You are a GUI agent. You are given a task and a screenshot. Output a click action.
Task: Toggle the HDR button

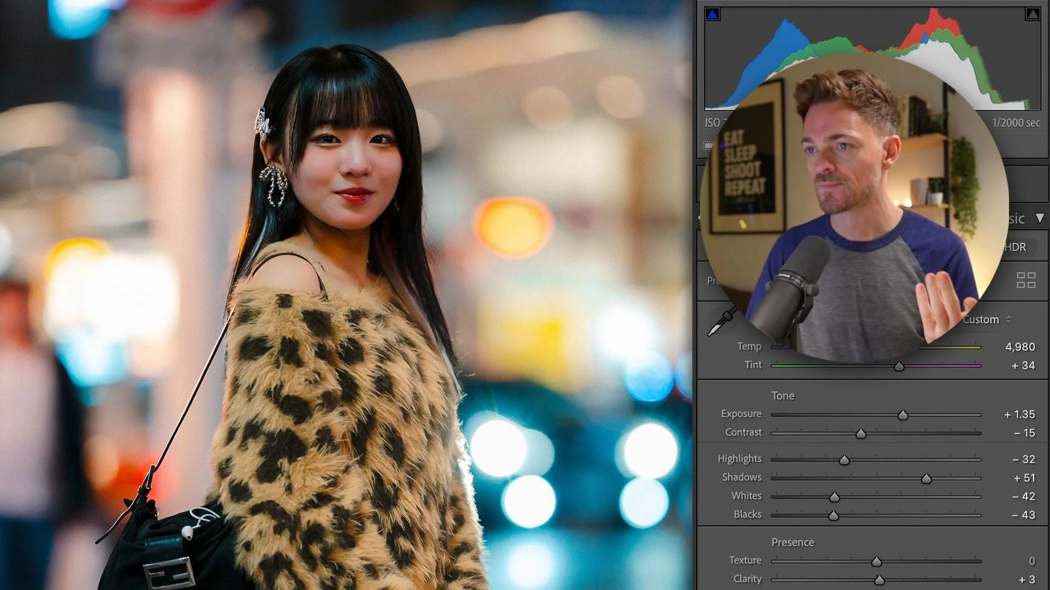click(x=1016, y=247)
